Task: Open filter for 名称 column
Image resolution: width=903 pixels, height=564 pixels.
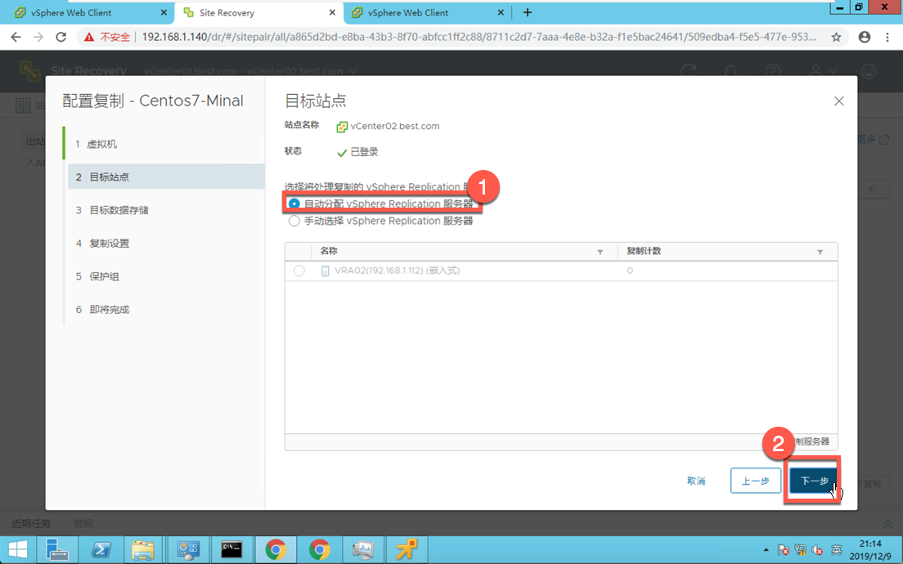Action: click(x=600, y=252)
